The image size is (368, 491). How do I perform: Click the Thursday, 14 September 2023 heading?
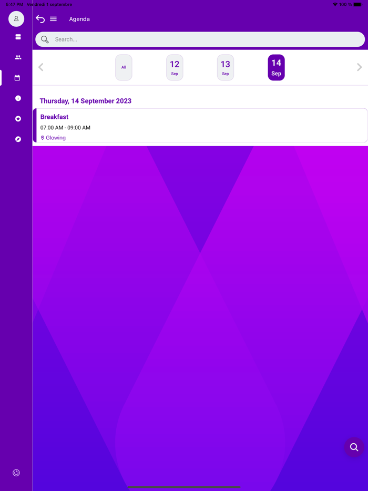pyautogui.click(x=86, y=101)
